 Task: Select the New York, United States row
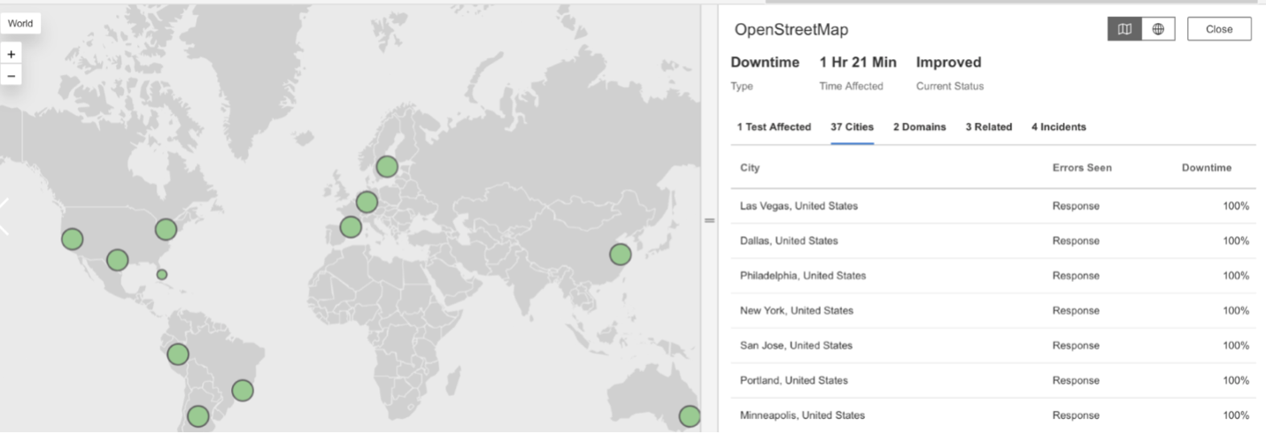coord(993,310)
